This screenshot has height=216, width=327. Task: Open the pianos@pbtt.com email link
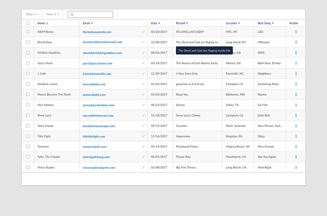[x=94, y=95]
